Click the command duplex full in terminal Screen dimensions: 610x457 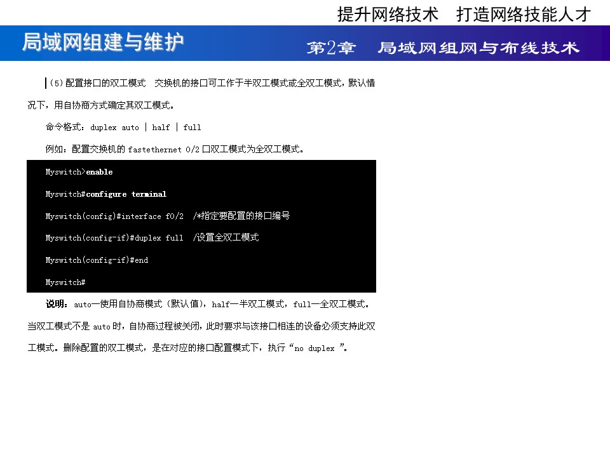tap(159, 238)
